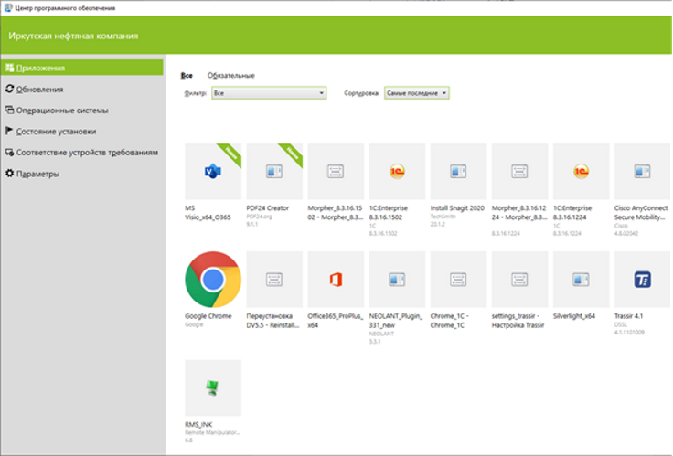Image resolution: width=673 pixels, height=456 pixels.
Task: Click the Cisco AnyConnect Secure Mobility icon
Action: (642, 171)
